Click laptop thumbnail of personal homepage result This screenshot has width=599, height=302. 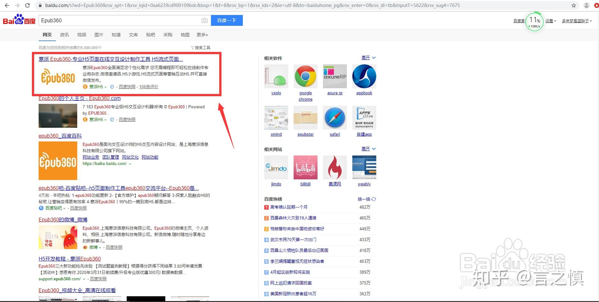pyautogui.click(x=58, y=116)
